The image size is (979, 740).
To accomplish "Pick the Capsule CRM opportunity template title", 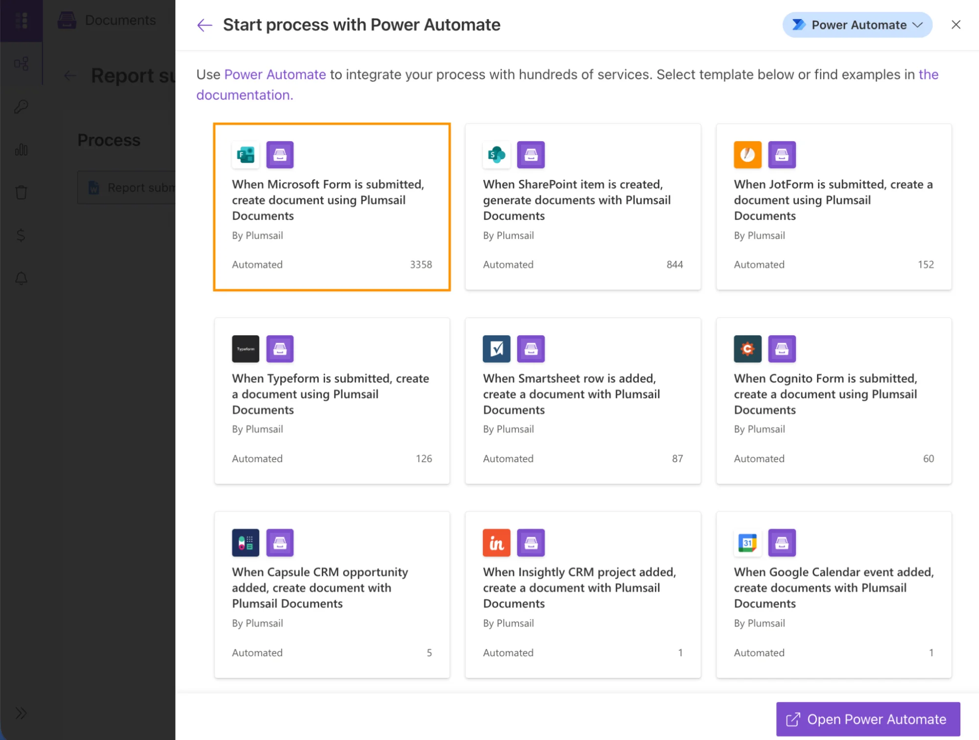I will [320, 588].
